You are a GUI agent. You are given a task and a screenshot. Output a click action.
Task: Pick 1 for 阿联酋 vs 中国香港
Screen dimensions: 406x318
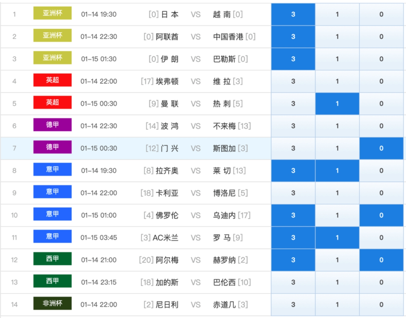click(x=337, y=37)
